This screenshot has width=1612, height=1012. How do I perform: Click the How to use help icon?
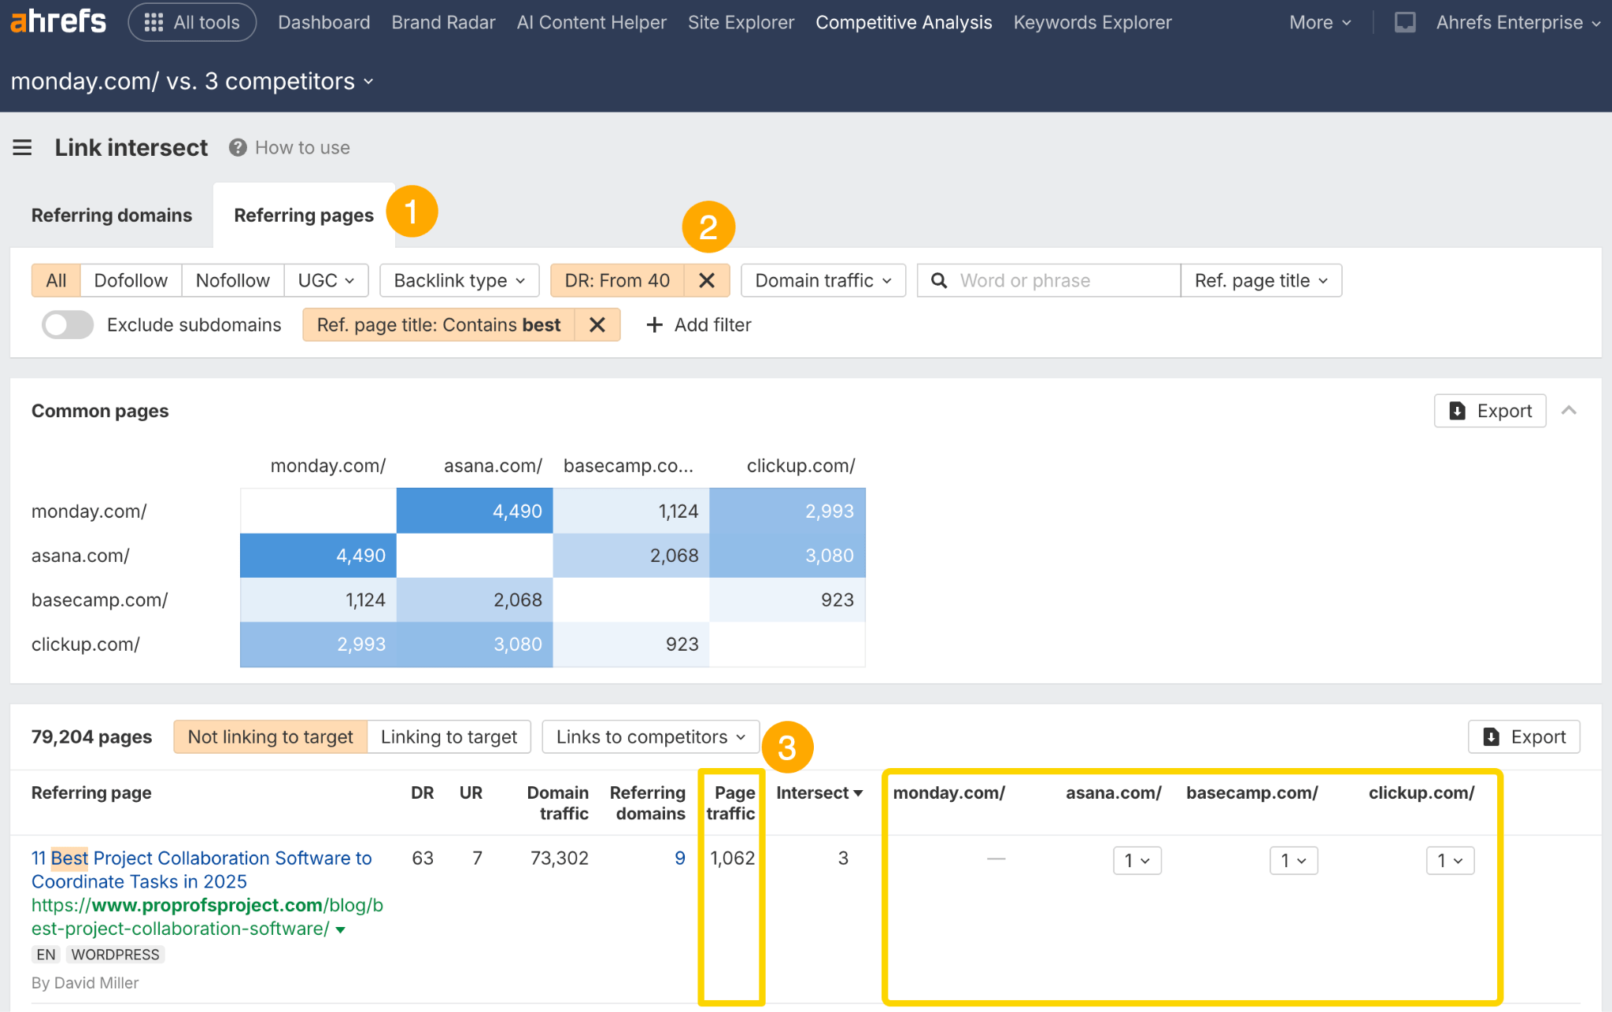(x=238, y=147)
